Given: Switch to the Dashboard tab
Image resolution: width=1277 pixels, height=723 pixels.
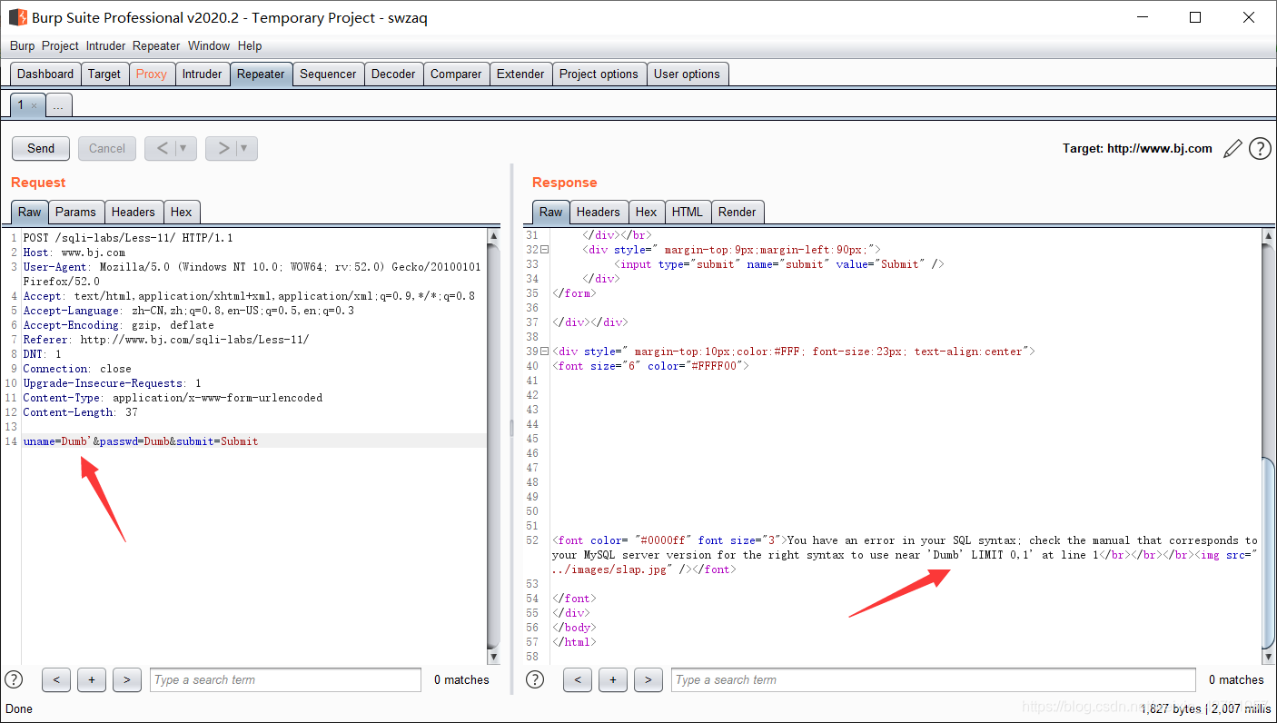Looking at the screenshot, I should 45,74.
